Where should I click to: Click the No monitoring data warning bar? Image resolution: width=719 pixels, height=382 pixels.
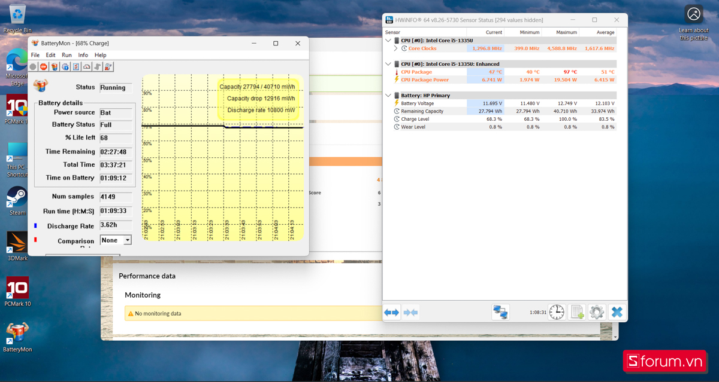tap(253, 313)
